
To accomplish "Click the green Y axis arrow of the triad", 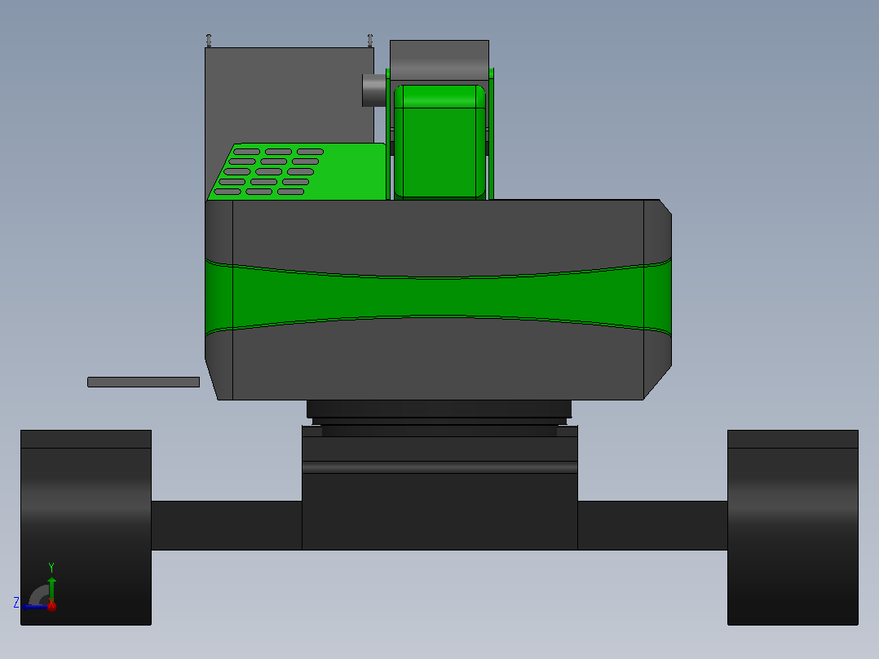I will (51, 588).
